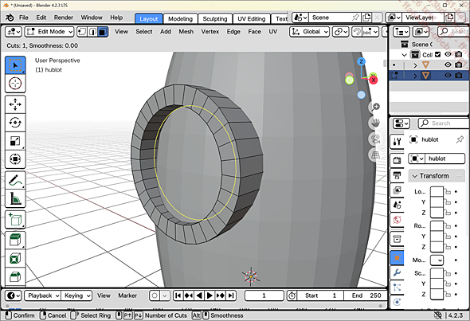
Task: Play the animation forward
Action: (x=210, y=296)
